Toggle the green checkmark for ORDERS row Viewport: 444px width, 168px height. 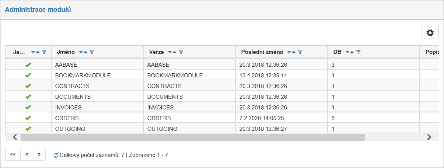tap(28, 118)
